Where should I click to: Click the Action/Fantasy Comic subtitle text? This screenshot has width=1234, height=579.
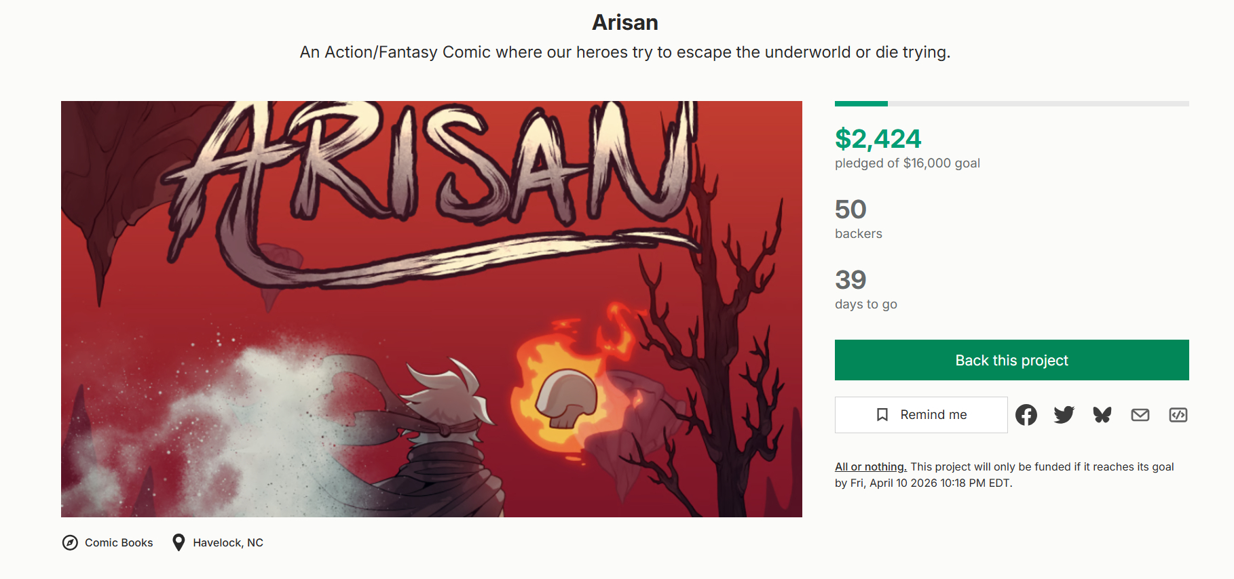coord(624,52)
